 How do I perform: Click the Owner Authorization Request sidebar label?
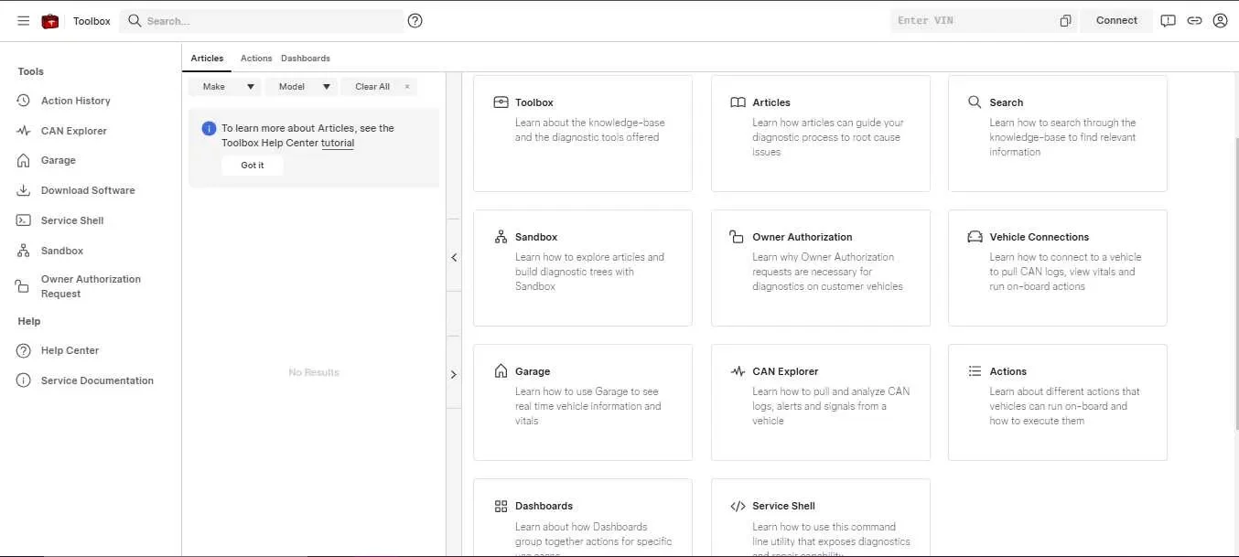(91, 286)
